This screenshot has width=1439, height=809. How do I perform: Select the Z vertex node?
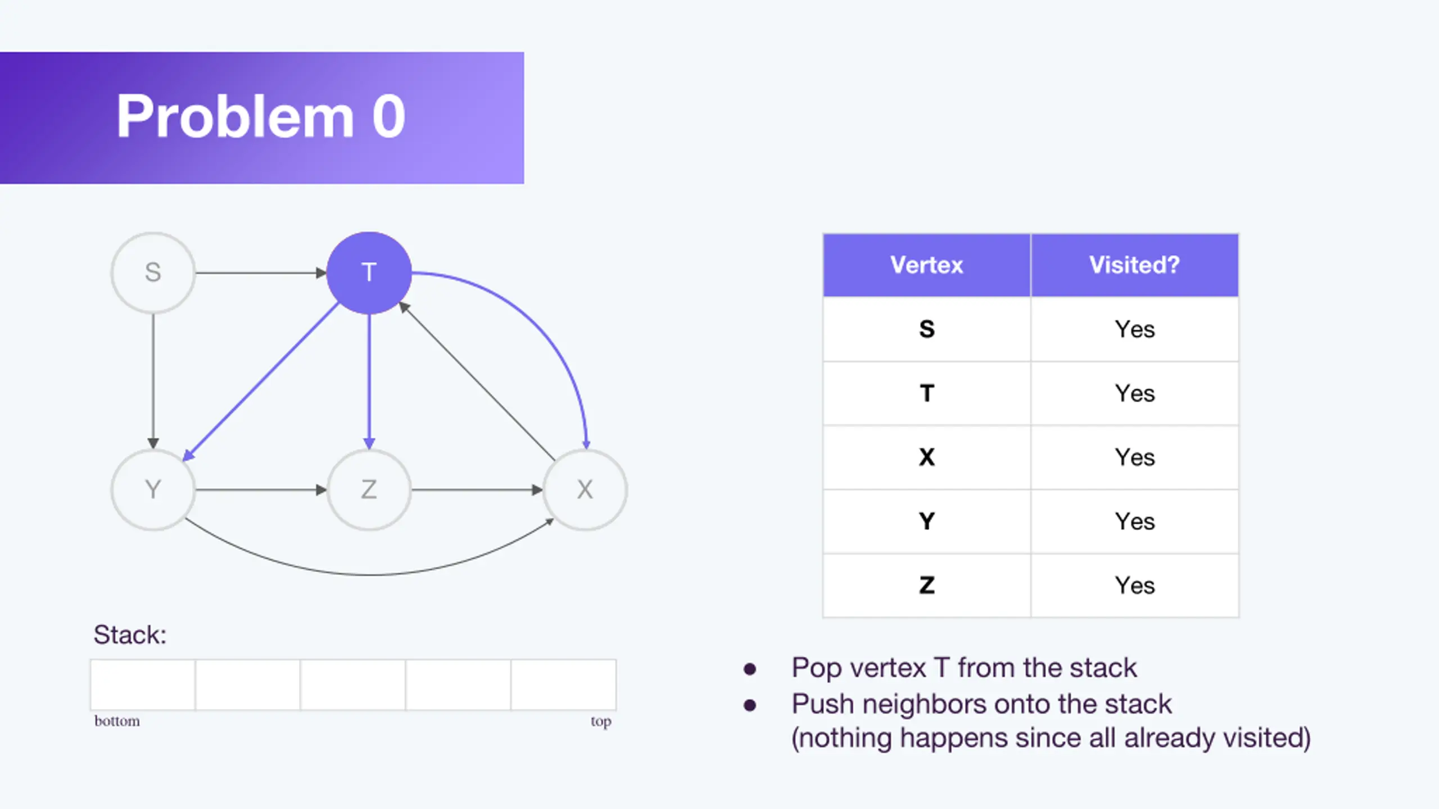369,489
